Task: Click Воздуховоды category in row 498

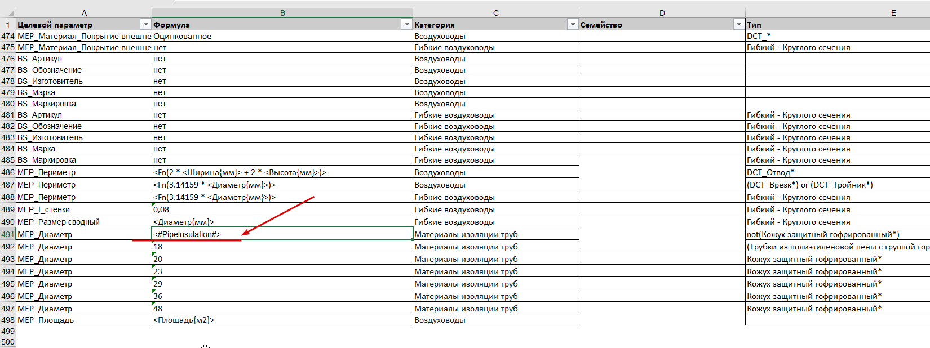Action: tap(496, 320)
